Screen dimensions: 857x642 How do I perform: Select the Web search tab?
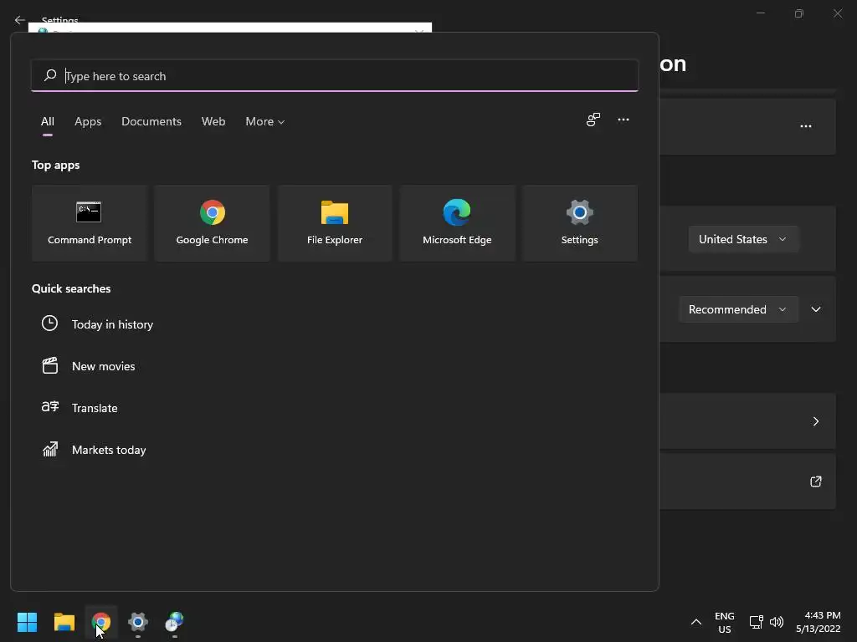pyautogui.click(x=213, y=121)
